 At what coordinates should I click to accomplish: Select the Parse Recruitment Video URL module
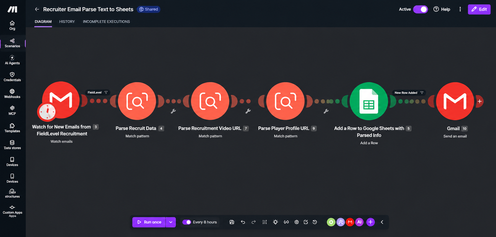210,101
